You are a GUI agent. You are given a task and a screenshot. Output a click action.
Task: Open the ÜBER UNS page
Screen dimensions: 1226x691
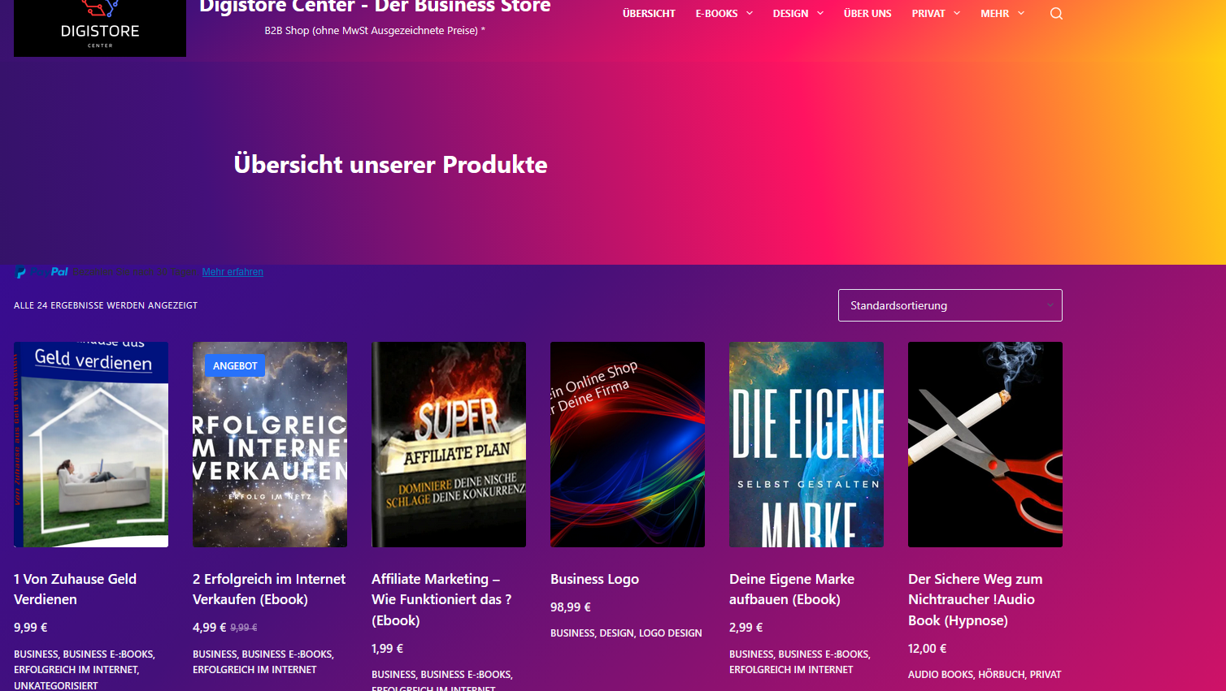tap(867, 13)
